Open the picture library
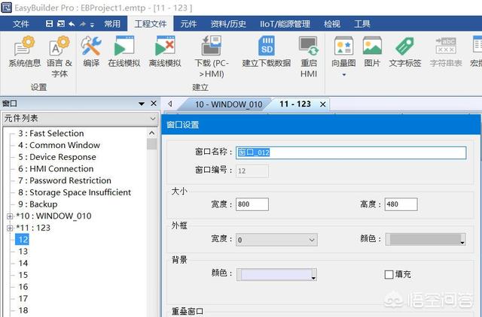The height and width of the screenshot is (317, 482). [372, 52]
